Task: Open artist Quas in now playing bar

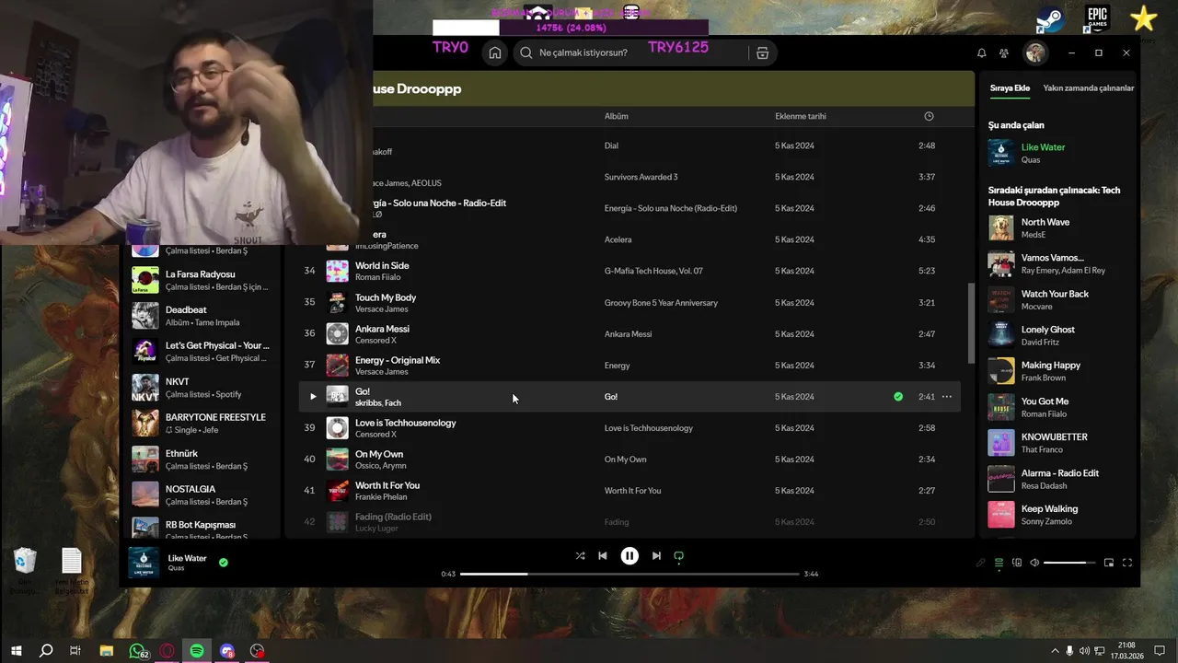Action: [x=175, y=568]
